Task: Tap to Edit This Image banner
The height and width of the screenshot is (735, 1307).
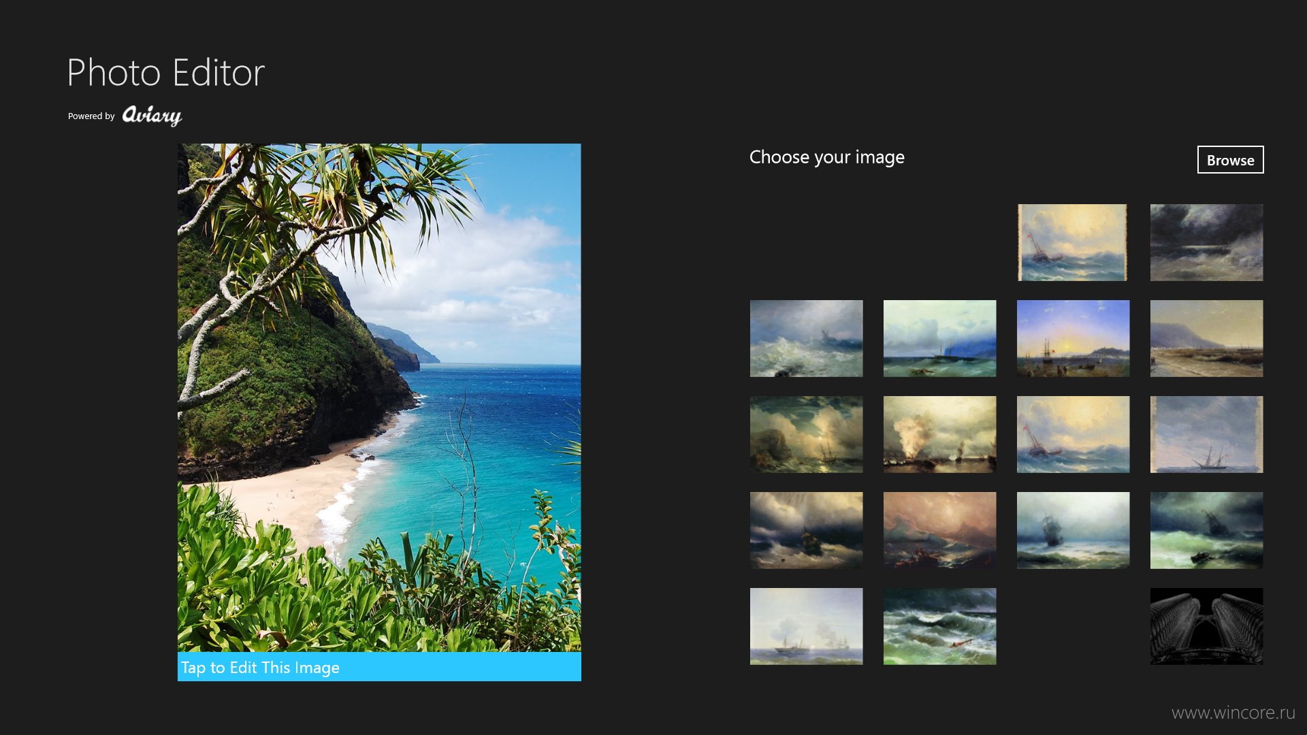Action: pos(379,667)
